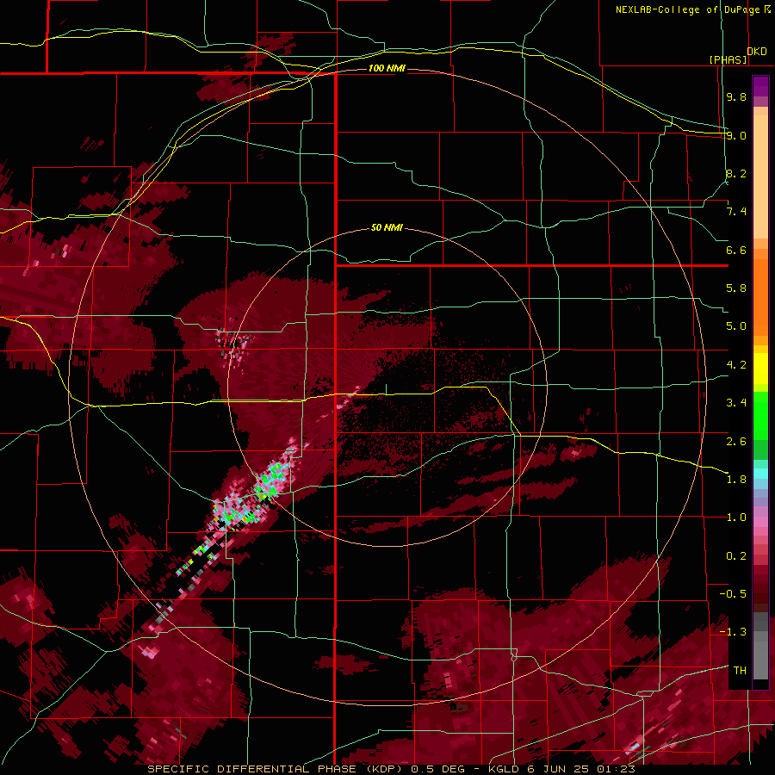Click the 8.2 scale value
775x775 pixels.
click(736, 173)
